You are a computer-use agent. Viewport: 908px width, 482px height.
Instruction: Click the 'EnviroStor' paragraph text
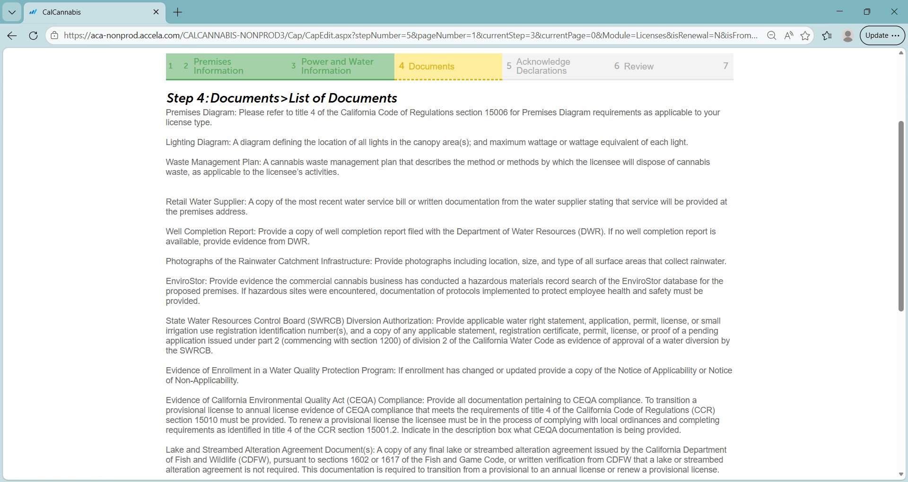pyautogui.click(x=445, y=291)
